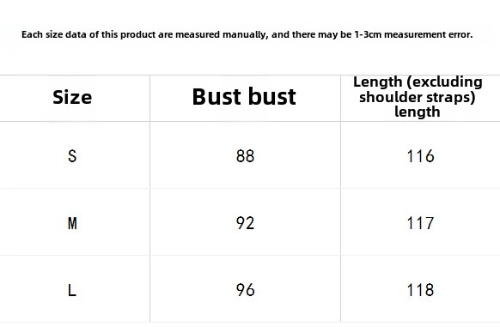Click 'measurement error.' at sentence end
Screen dimensions: 500x327
click(428, 34)
